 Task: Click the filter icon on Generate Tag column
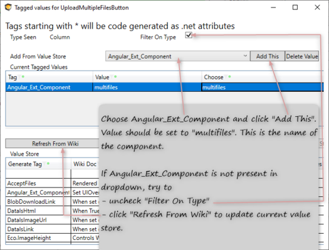(x=44, y=164)
